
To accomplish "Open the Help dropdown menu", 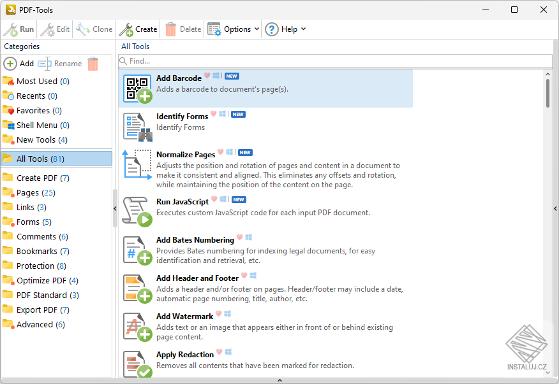I will (x=285, y=29).
